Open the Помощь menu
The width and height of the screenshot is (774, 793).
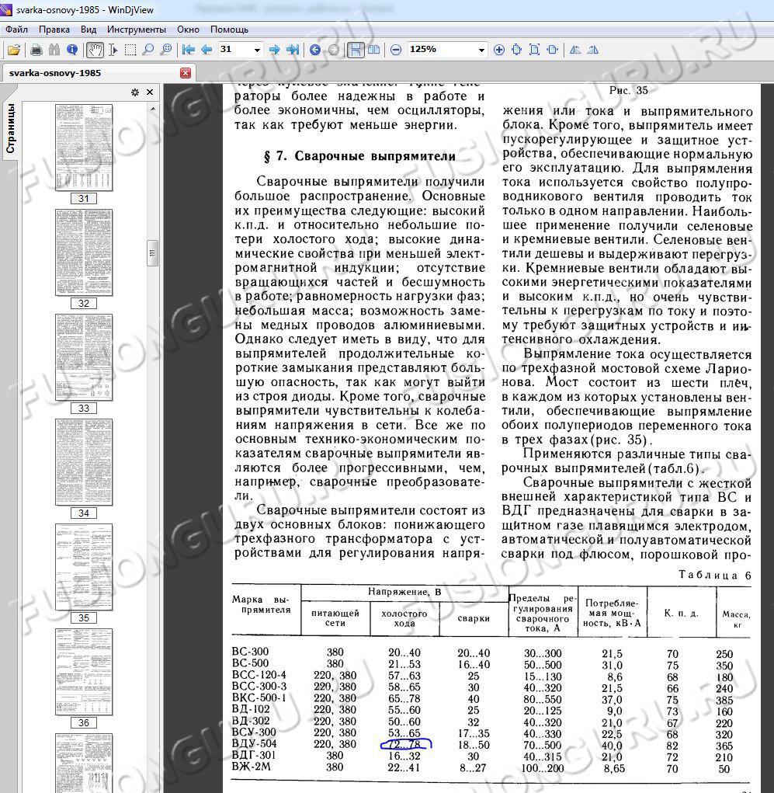point(229,30)
